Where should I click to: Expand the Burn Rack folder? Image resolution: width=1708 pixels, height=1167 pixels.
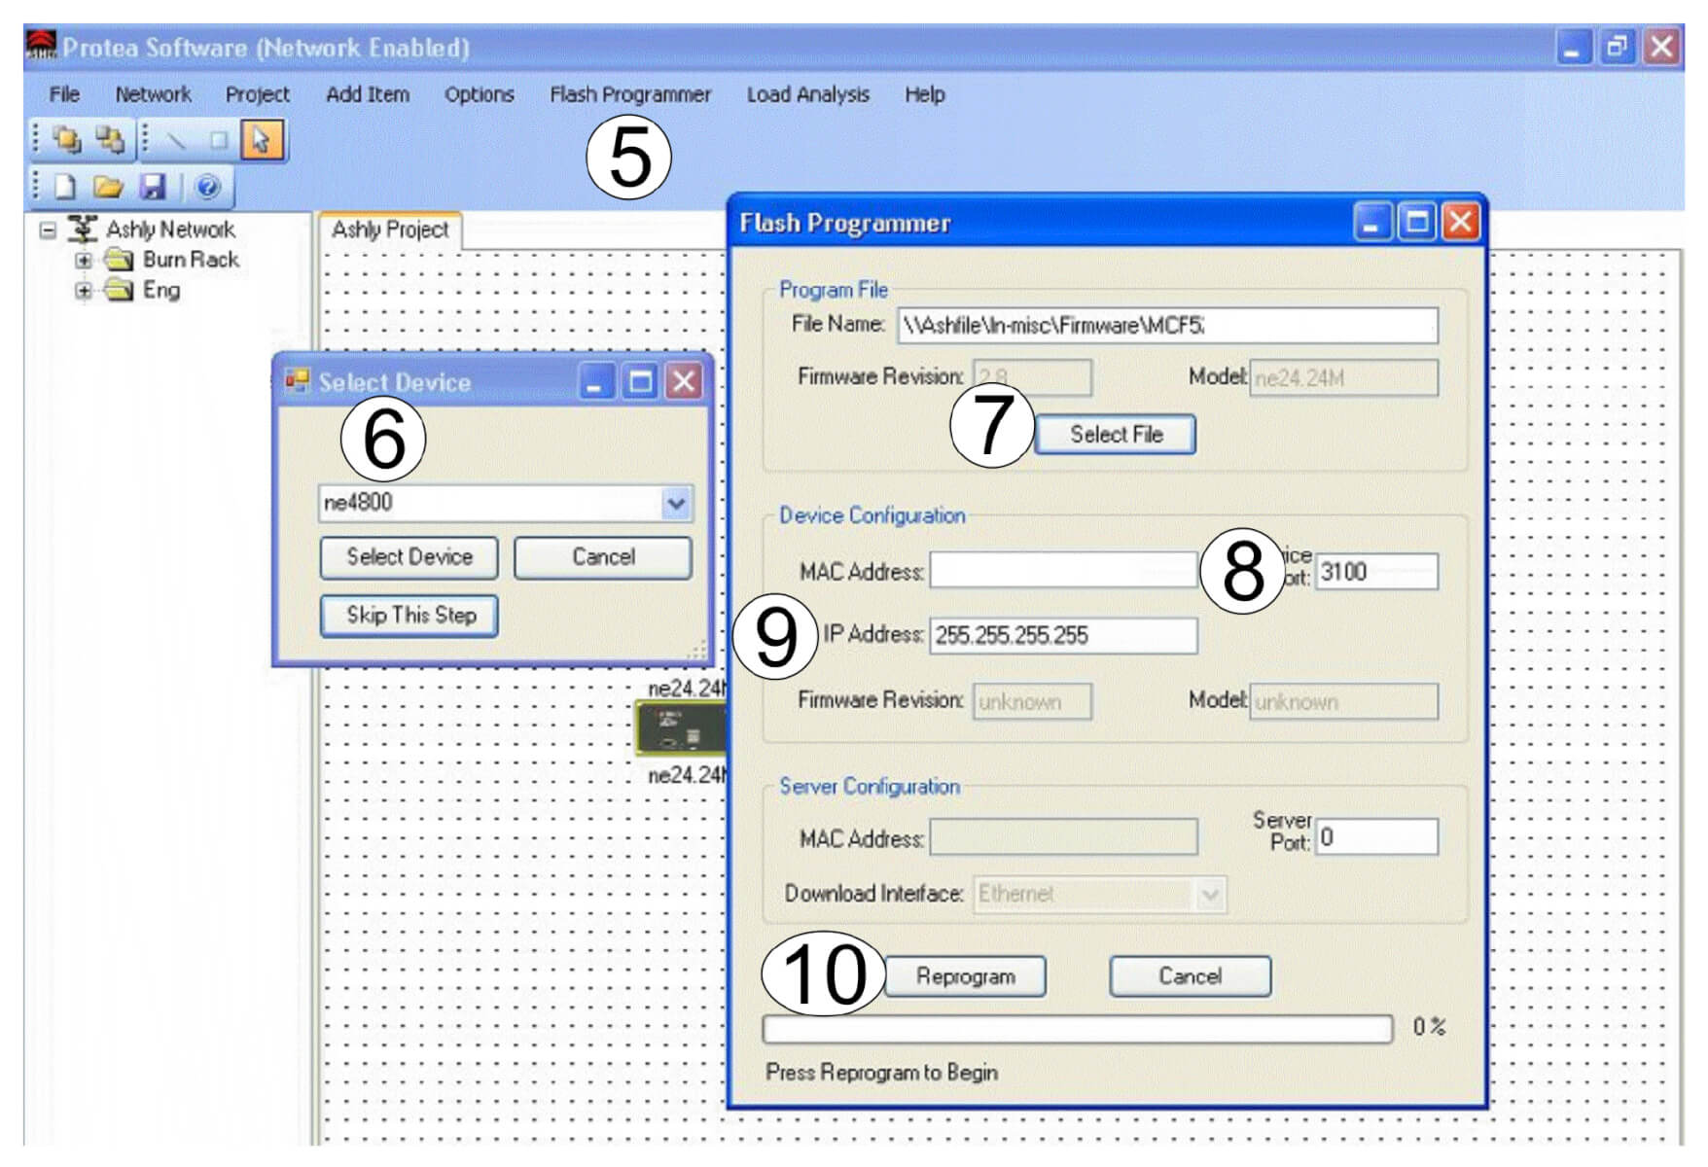pyautogui.click(x=84, y=261)
